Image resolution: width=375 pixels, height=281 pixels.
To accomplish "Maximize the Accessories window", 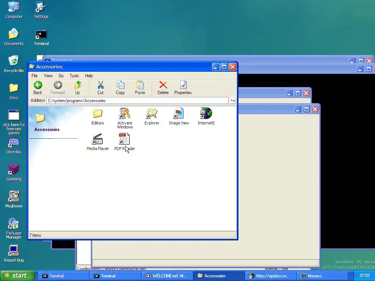I will [x=224, y=67].
